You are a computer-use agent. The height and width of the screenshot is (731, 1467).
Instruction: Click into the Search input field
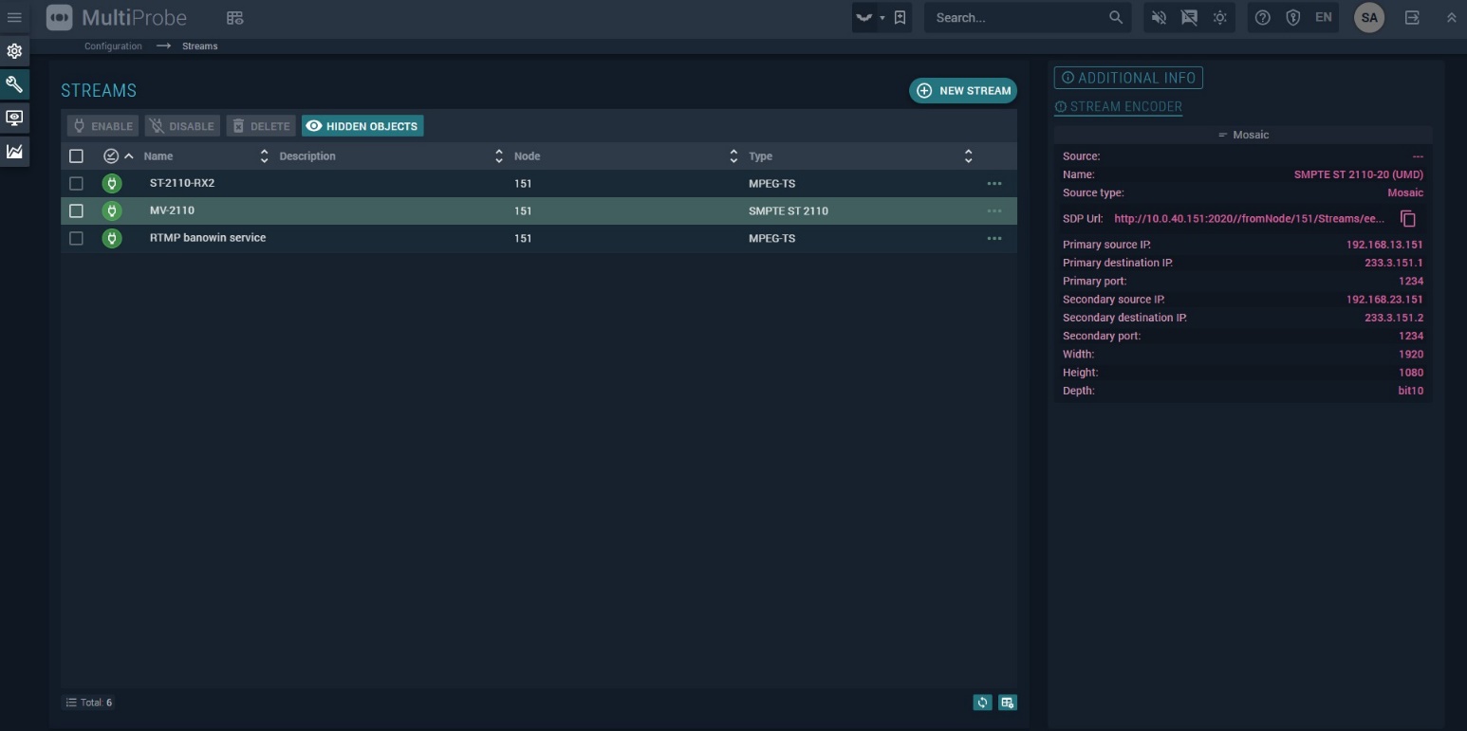click(x=1015, y=17)
